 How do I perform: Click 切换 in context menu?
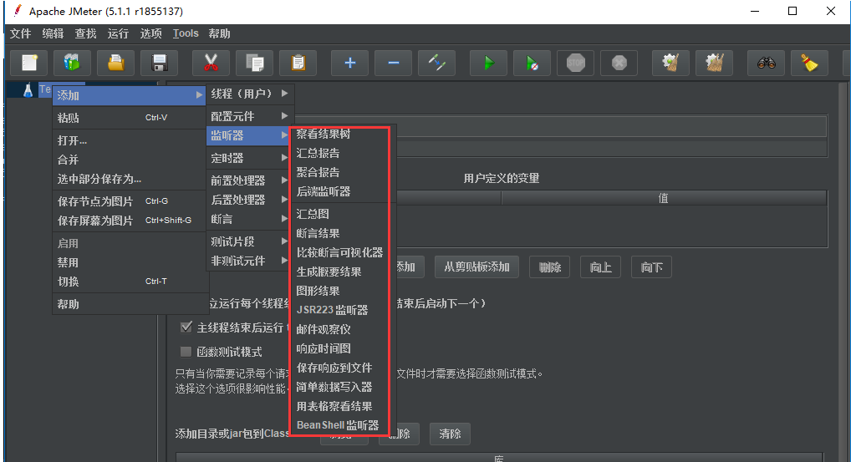(130, 282)
